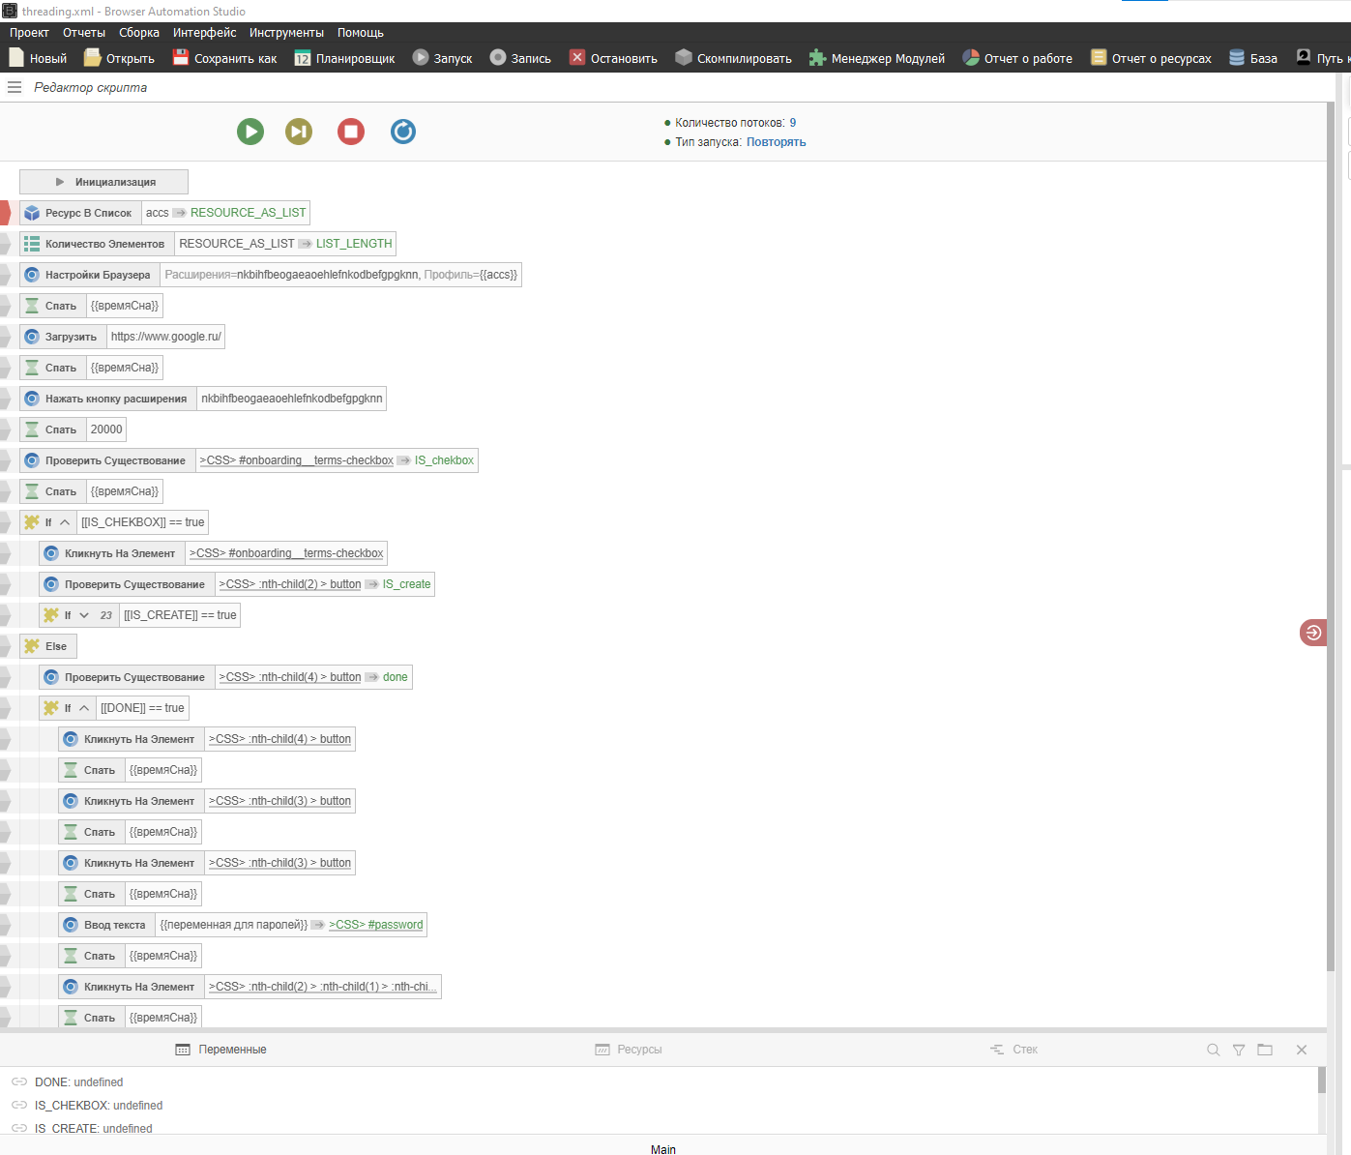Stop execution using the red stop icon

[350, 132]
